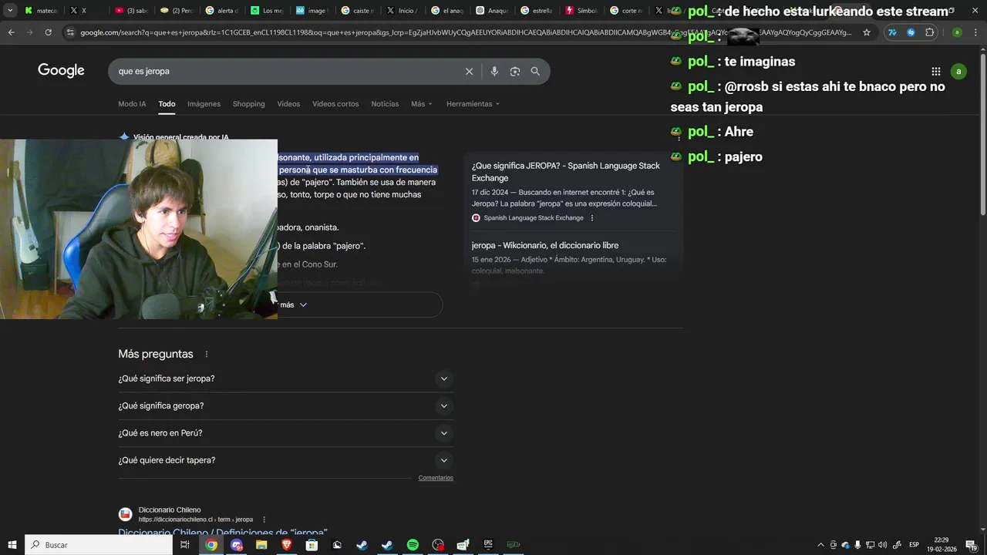The height and width of the screenshot is (555, 987).
Task: Open '¿Que significa JEROPA?' Stack Exchange link
Action: (566, 172)
